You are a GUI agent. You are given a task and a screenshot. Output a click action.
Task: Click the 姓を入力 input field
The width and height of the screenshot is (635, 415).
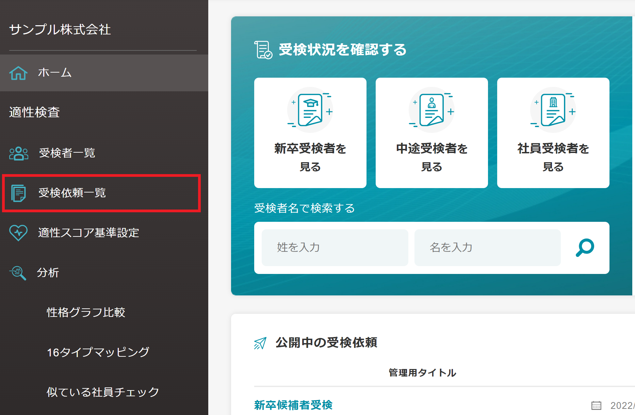[x=335, y=248]
